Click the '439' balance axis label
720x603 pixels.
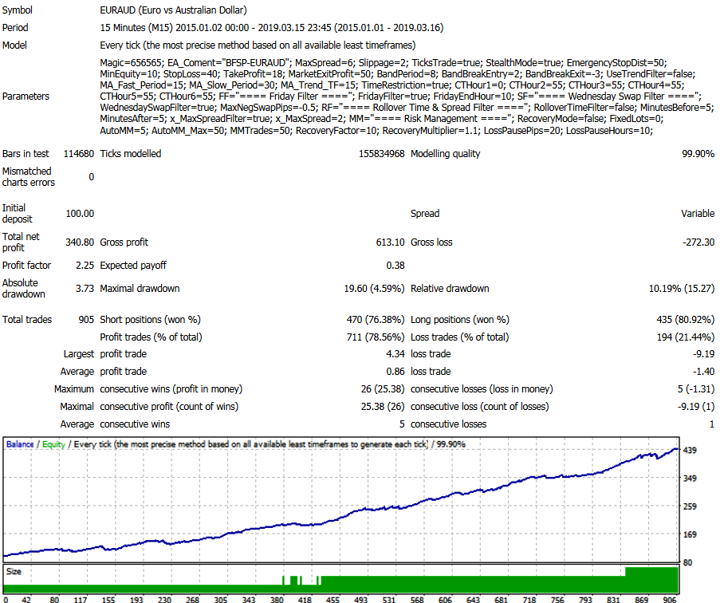(x=690, y=451)
